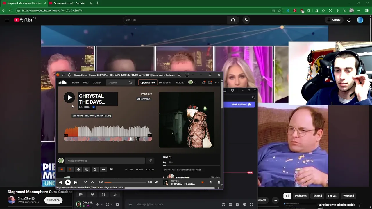
Task: Click Upgrade now button
Action: pos(148,82)
